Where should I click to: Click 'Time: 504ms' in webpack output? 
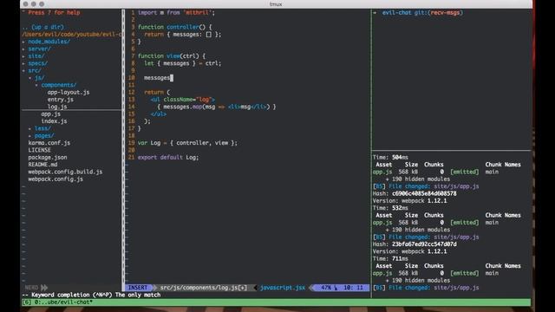390,158
